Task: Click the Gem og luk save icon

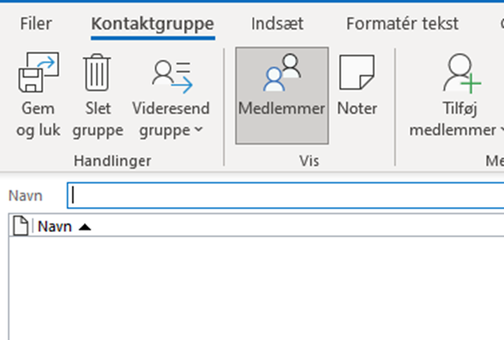Action: [x=39, y=73]
